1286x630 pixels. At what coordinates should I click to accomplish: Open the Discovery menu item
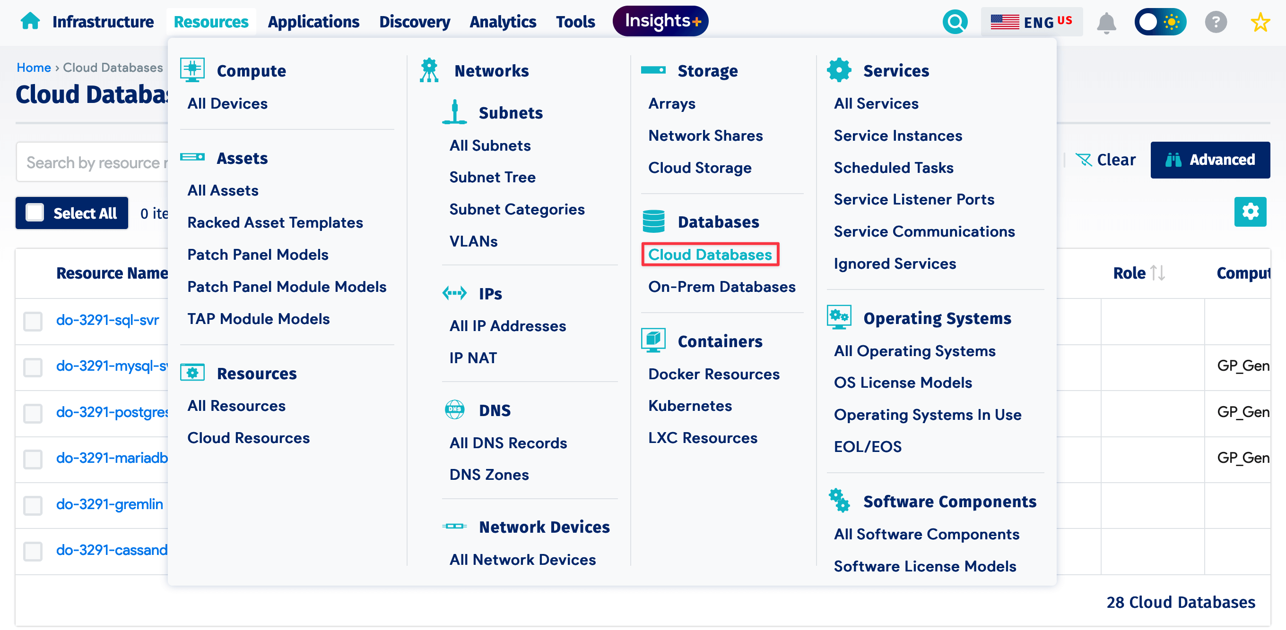point(414,21)
